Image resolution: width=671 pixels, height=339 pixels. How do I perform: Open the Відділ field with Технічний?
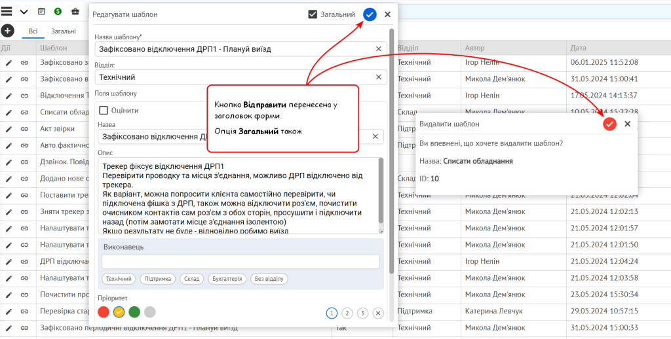[x=241, y=77]
